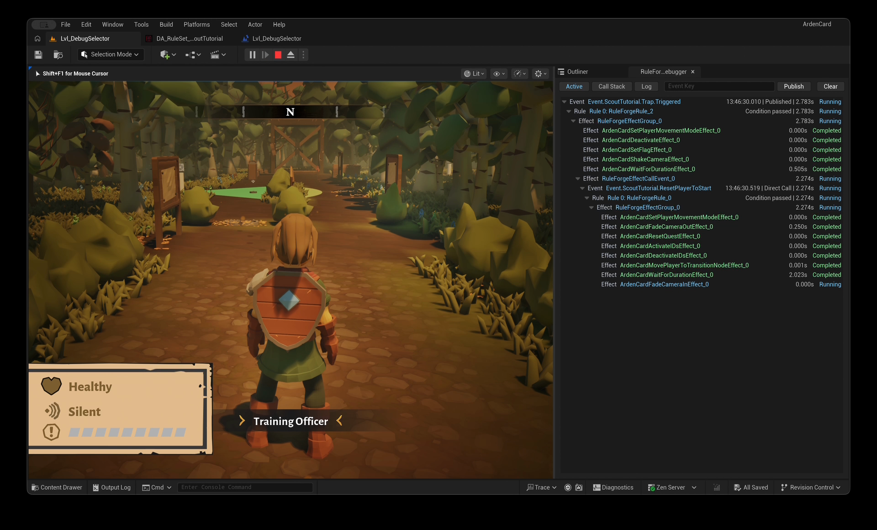Screen dimensions: 877x530
Task: Open the Revision Control menu
Action: tap(810, 488)
